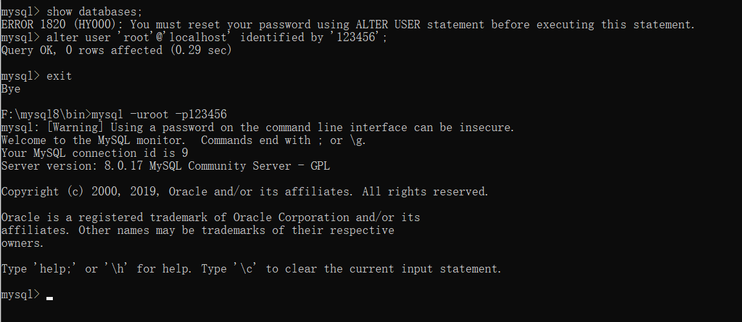
Task: Click the 'F:\mysql8\bin>' path prompt
Action: click(x=46, y=114)
